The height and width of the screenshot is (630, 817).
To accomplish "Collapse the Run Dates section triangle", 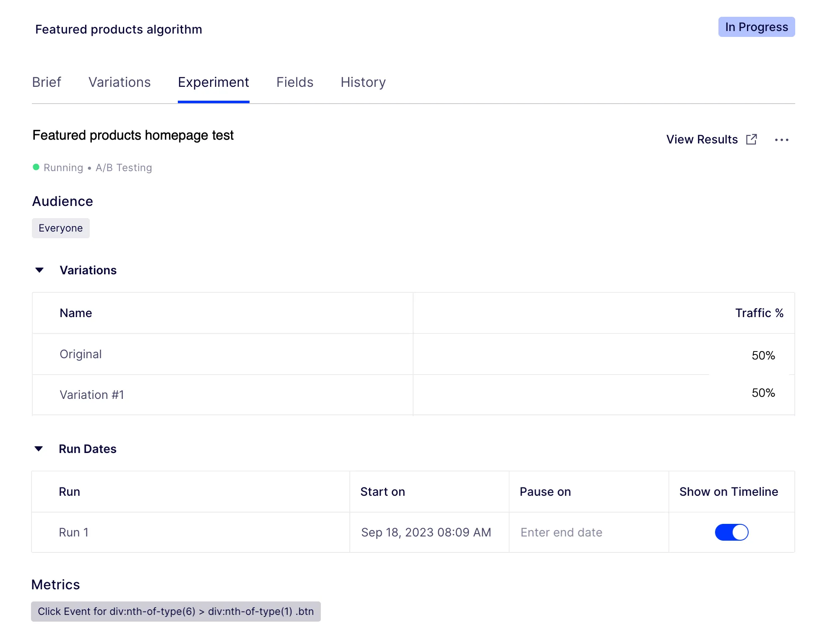I will (39, 449).
